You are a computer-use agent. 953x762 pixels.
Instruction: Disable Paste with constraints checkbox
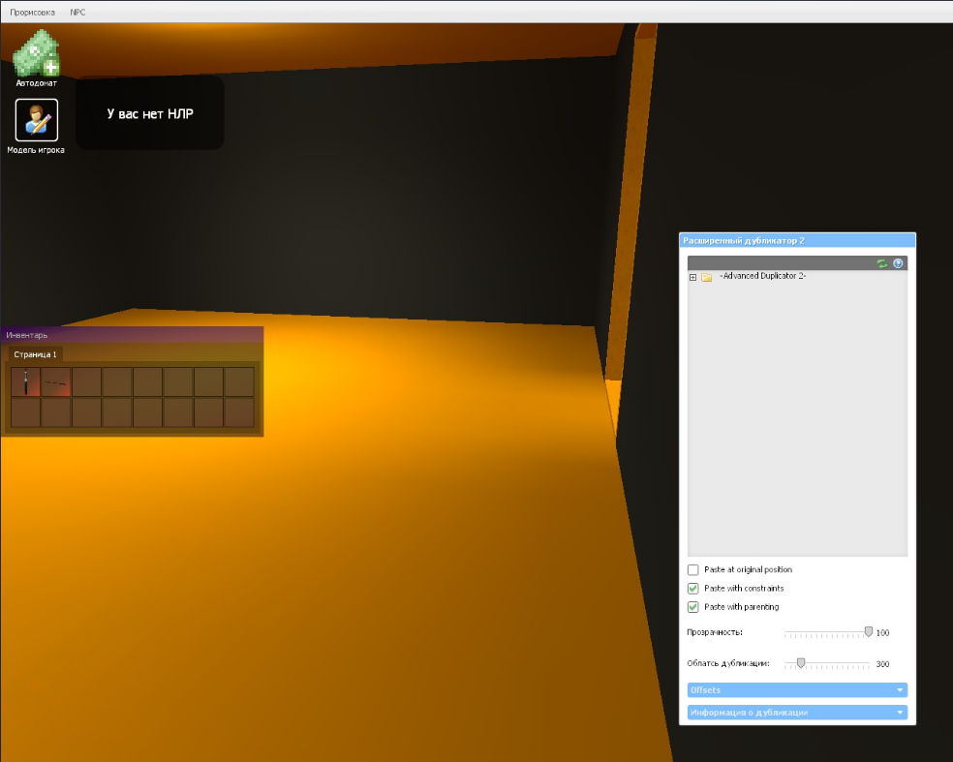pyautogui.click(x=692, y=589)
